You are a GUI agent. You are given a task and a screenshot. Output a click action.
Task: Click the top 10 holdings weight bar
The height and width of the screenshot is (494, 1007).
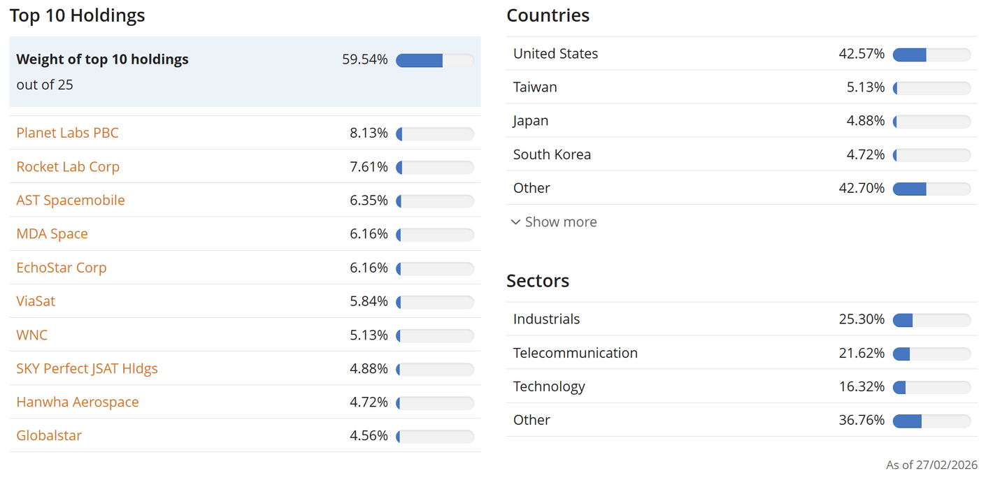click(x=434, y=61)
